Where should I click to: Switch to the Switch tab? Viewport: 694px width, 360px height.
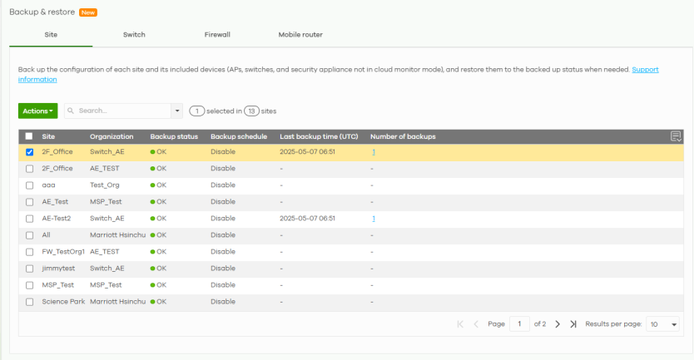134,35
